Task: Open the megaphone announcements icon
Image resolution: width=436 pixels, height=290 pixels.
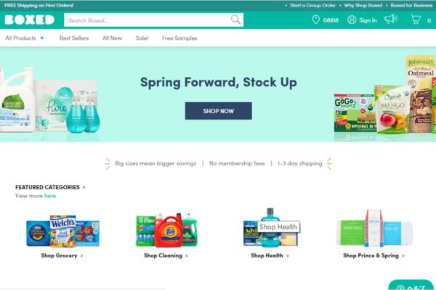Action: click(391, 19)
